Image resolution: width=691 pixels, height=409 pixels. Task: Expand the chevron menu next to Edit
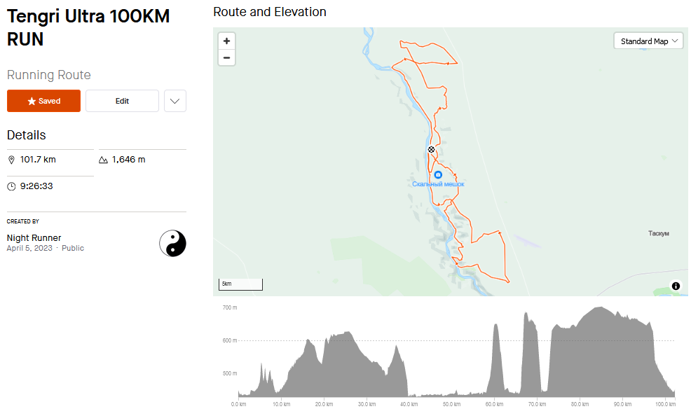click(x=175, y=100)
